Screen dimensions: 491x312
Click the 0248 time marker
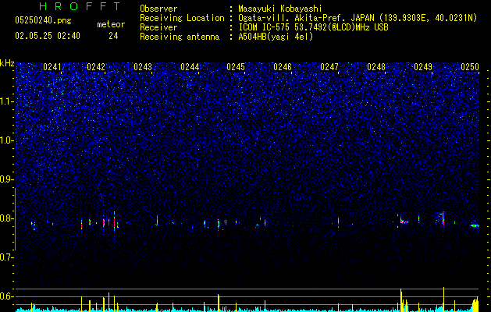376,67
